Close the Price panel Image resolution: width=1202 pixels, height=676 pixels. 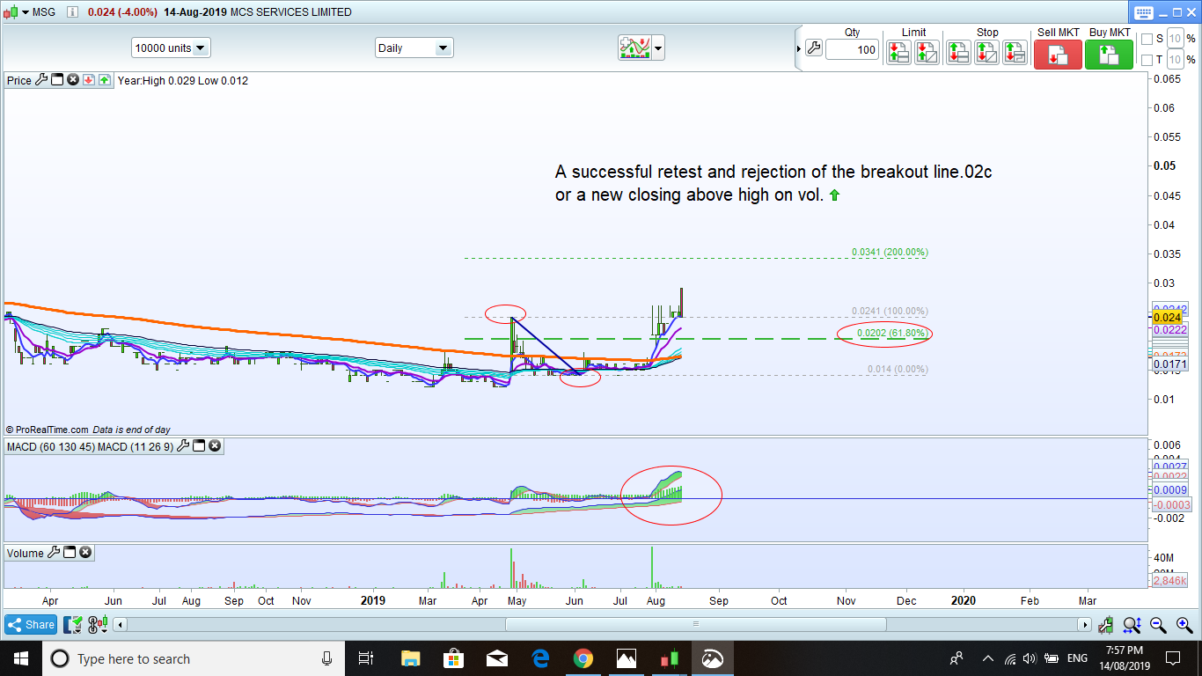[73, 80]
